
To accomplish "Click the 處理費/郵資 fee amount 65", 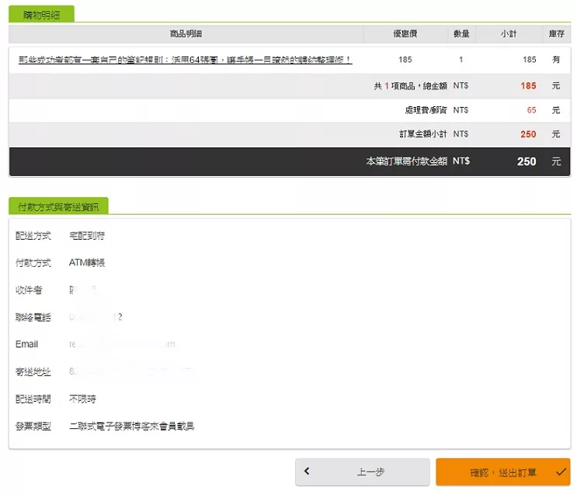I will tap(531, 110).
